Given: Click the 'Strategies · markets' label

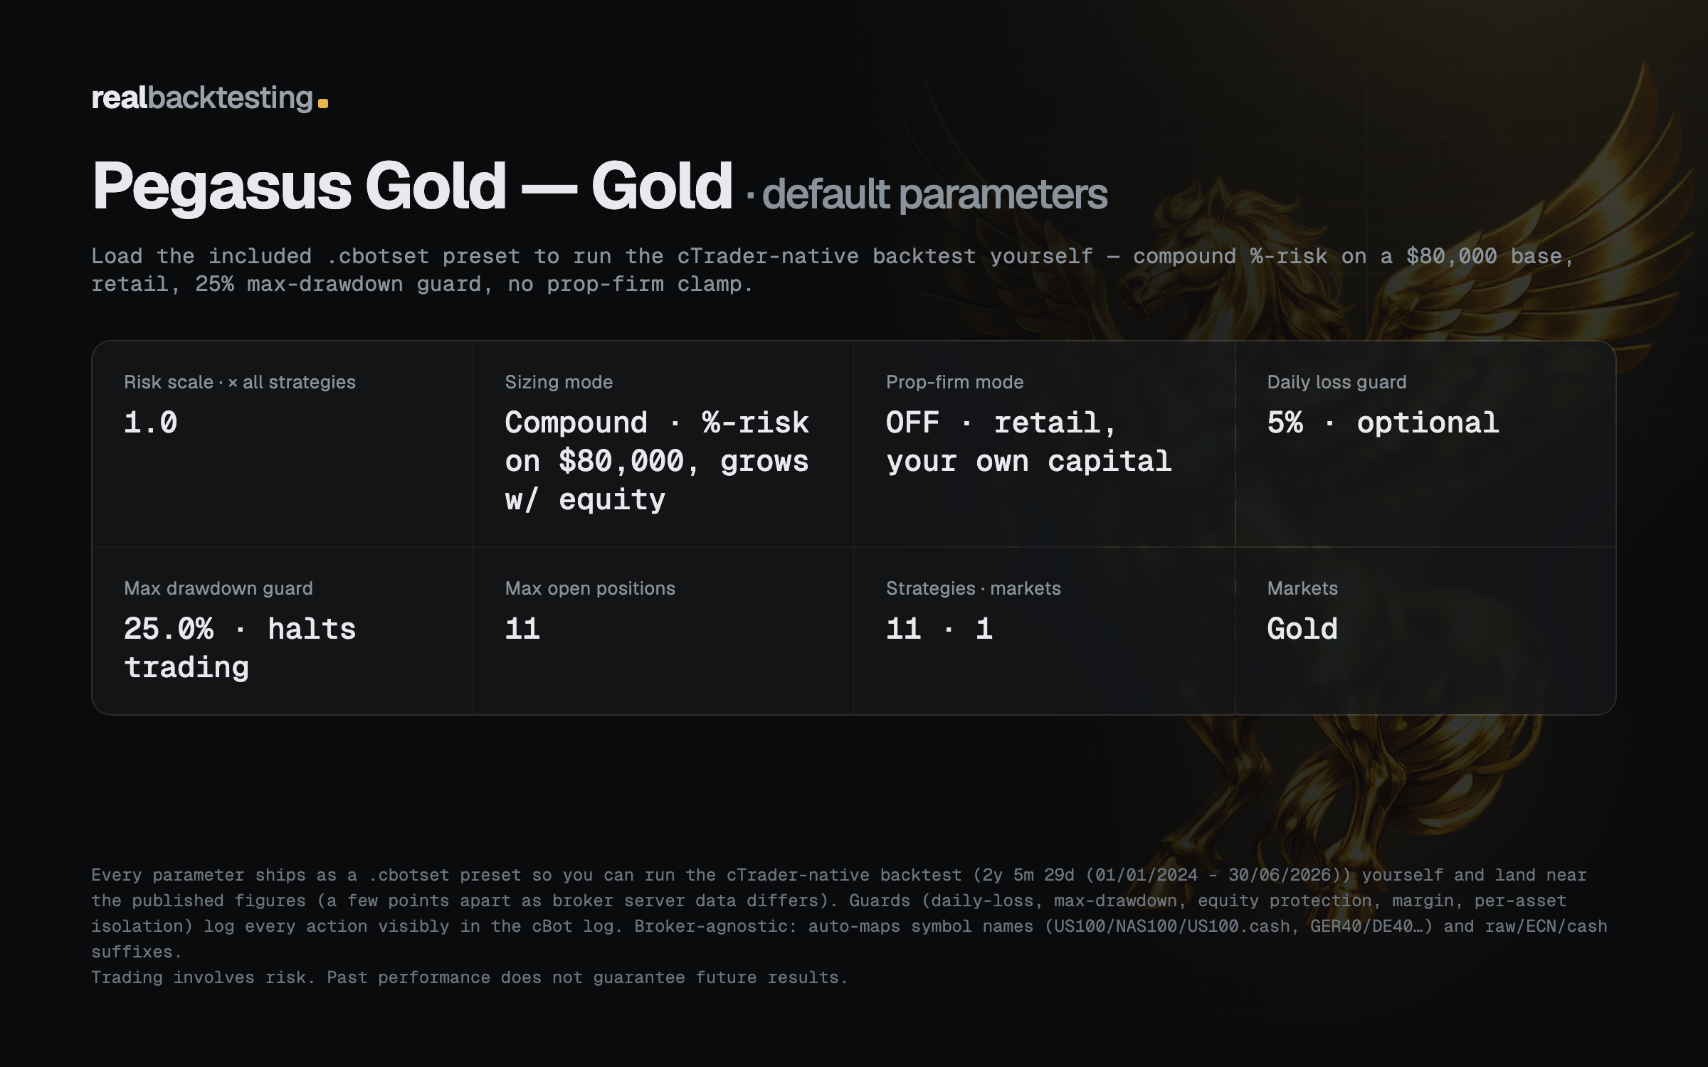Looking at the screenshot, I should click(973, 588).
